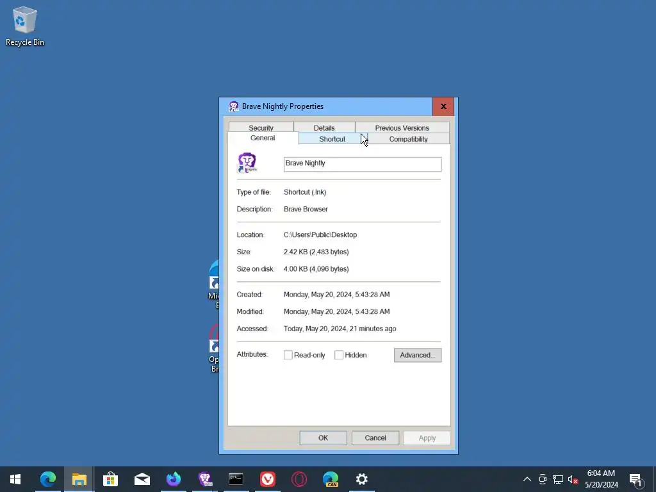Viewport: 656px width, 492px height.
Task: Open the notification action center
Action: pos(636,479)
